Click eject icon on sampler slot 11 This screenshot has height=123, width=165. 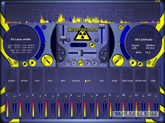(143, 96)
